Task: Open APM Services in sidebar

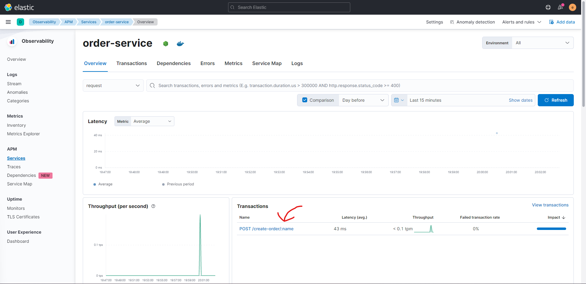Action: [16, 158]
